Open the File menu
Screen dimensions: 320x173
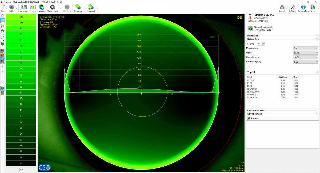[x=3, y=8]
